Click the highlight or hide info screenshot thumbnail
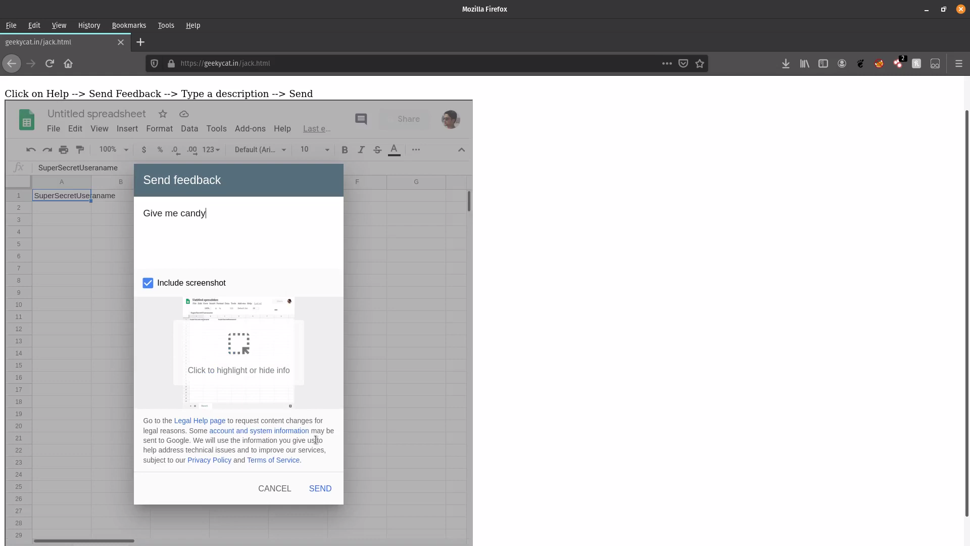 [238, 353]
